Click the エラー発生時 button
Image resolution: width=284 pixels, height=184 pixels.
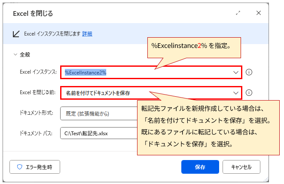tap(35, 167)
